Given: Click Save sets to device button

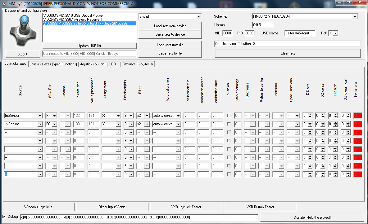Looking at the screenshot, I should 170,34.
